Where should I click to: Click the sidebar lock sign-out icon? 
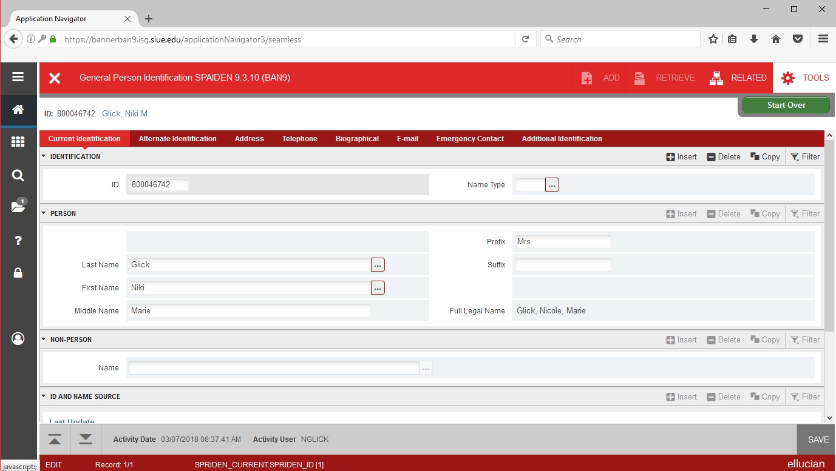18,273
